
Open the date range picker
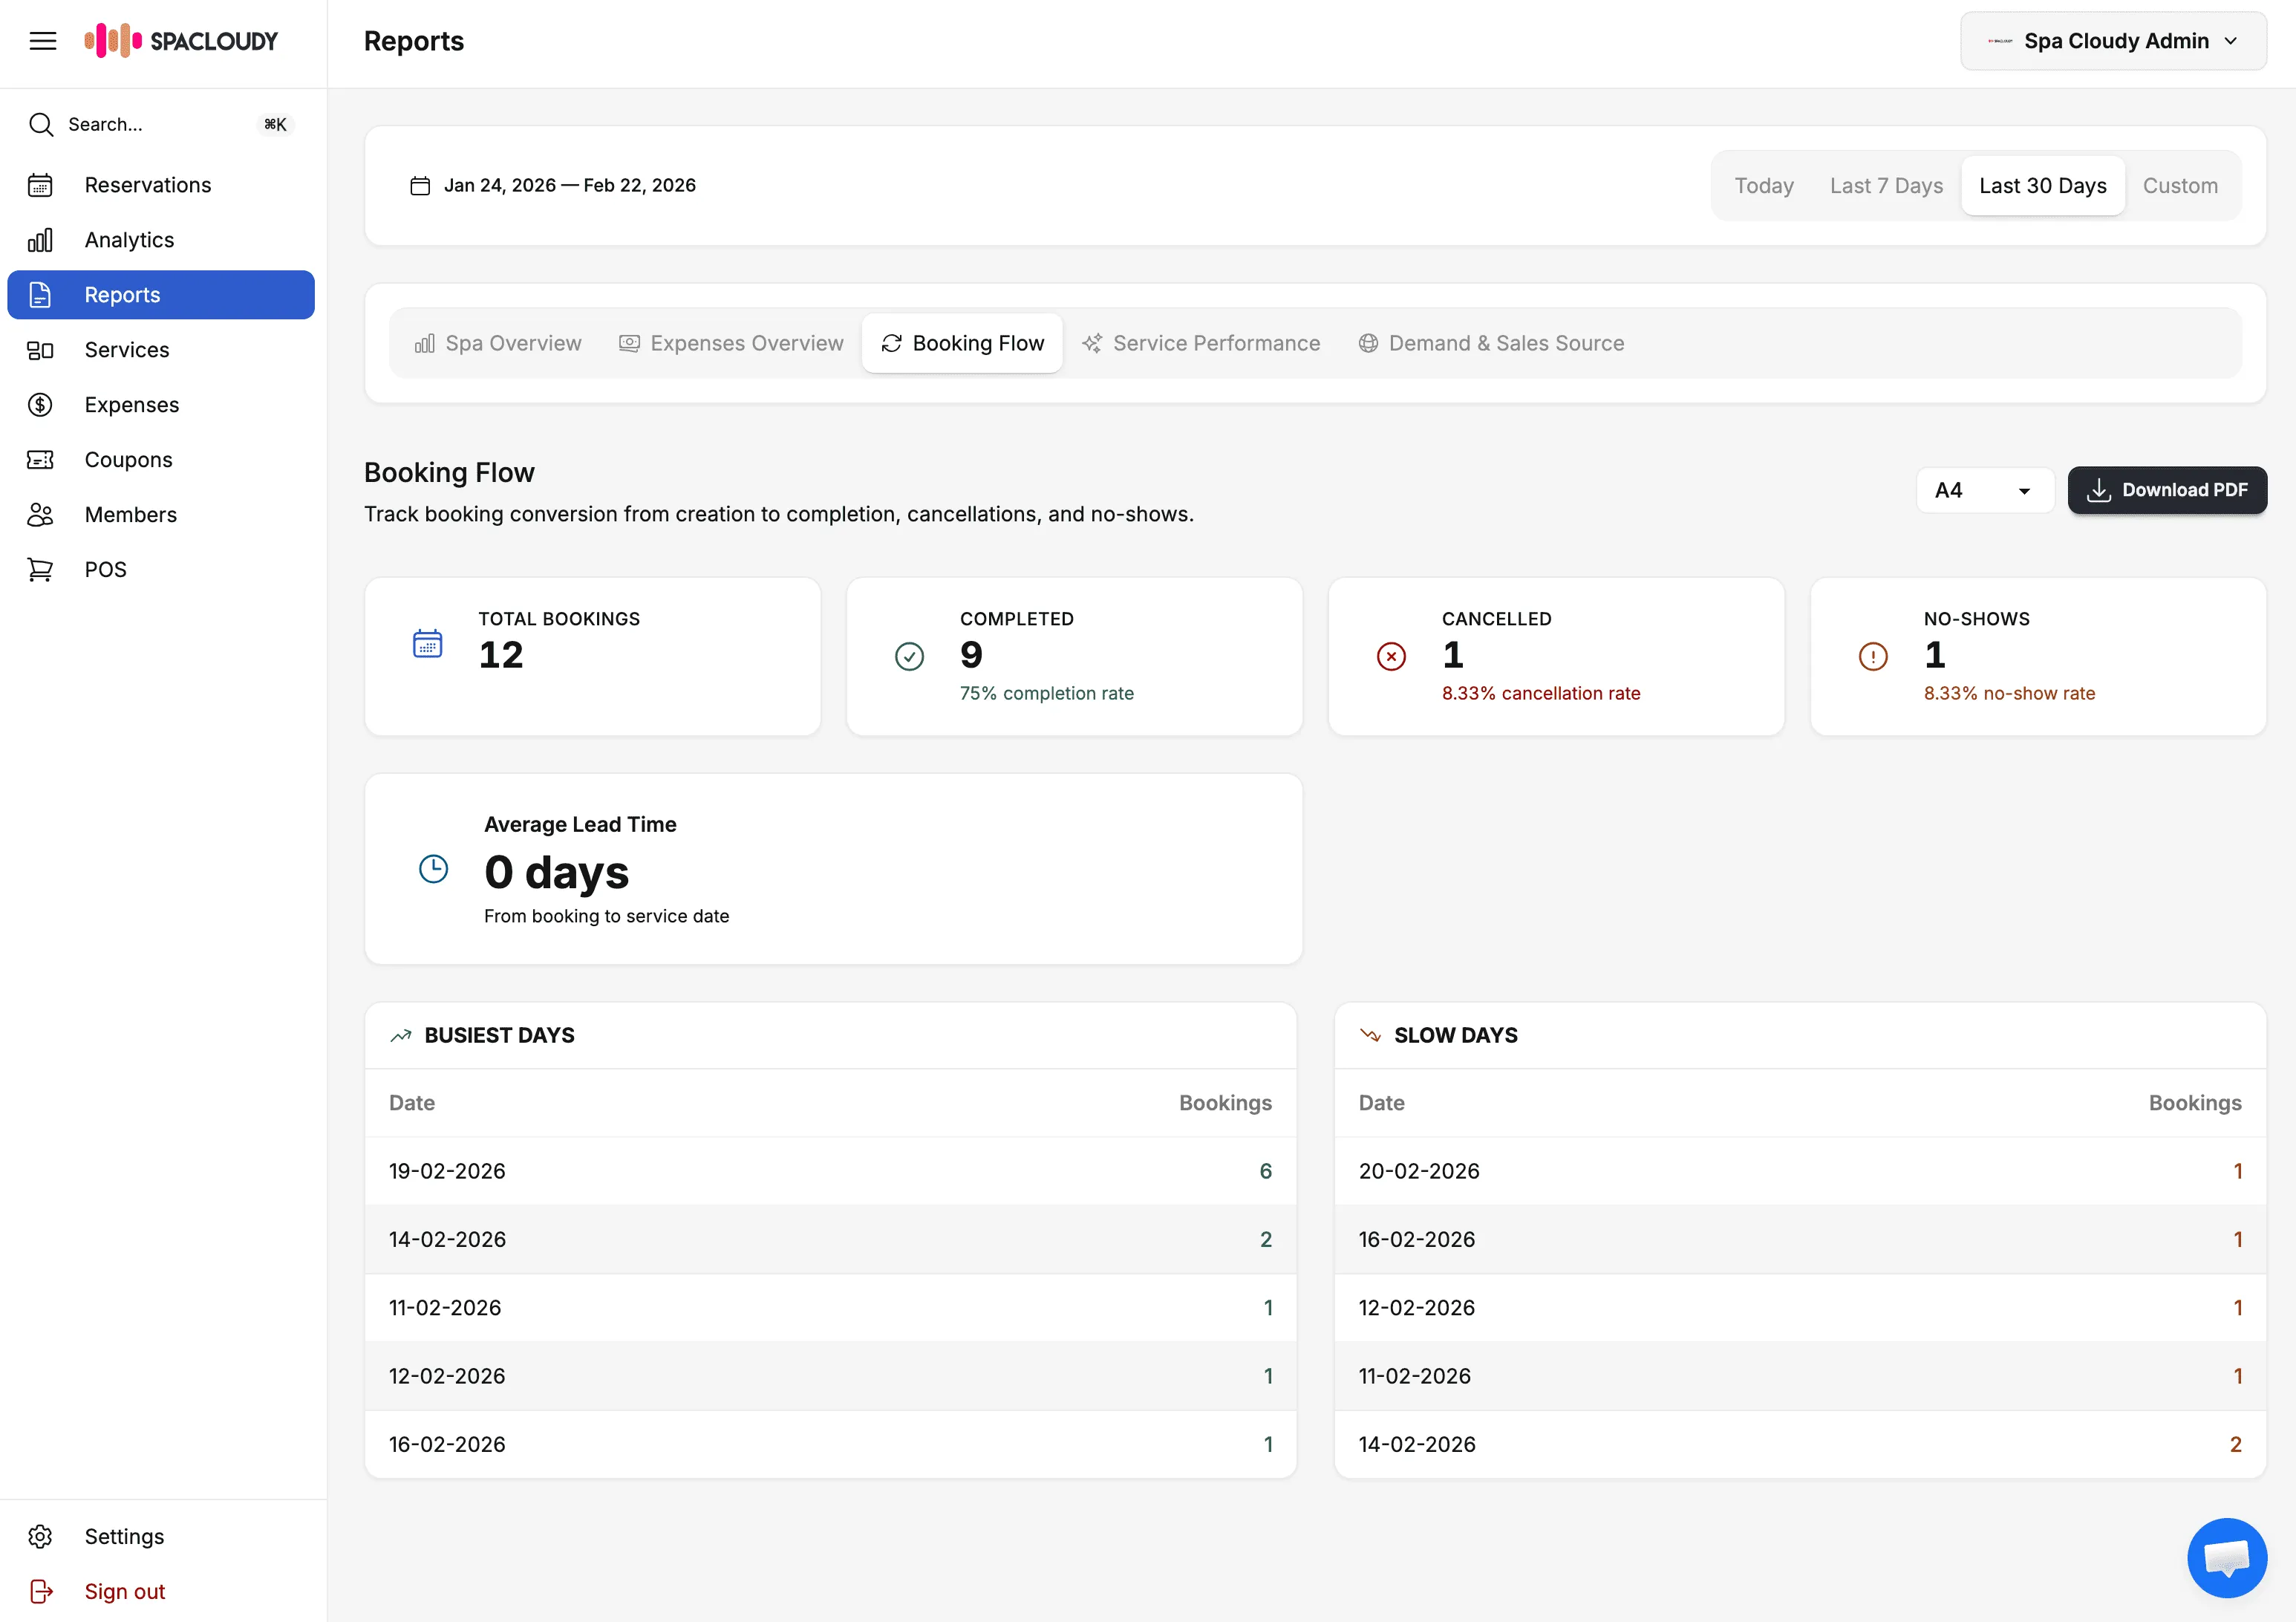[554, 186]
